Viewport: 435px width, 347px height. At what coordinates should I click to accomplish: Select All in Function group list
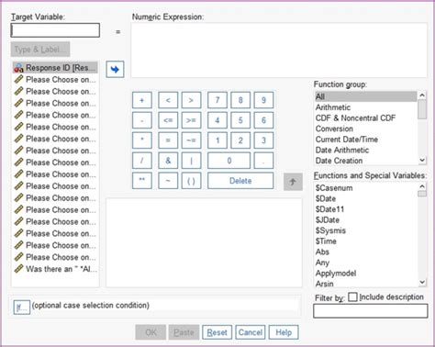[366, 96]
